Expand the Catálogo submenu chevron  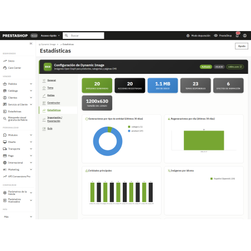(31, 91)
